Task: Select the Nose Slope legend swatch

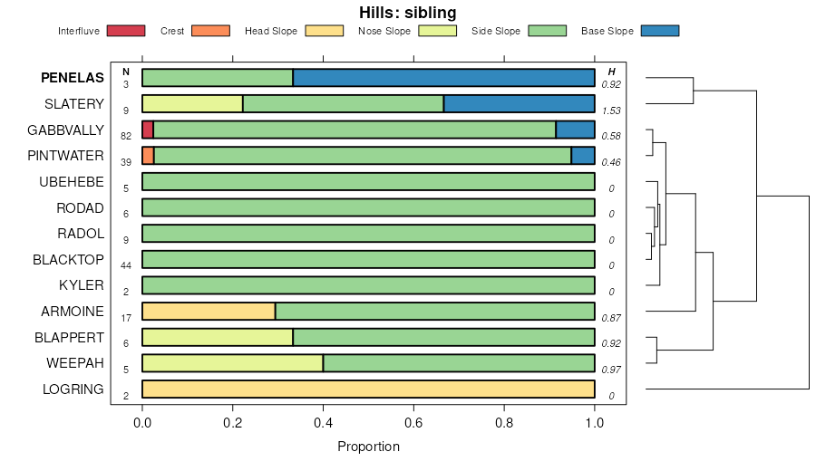Action: click(438, 31)
